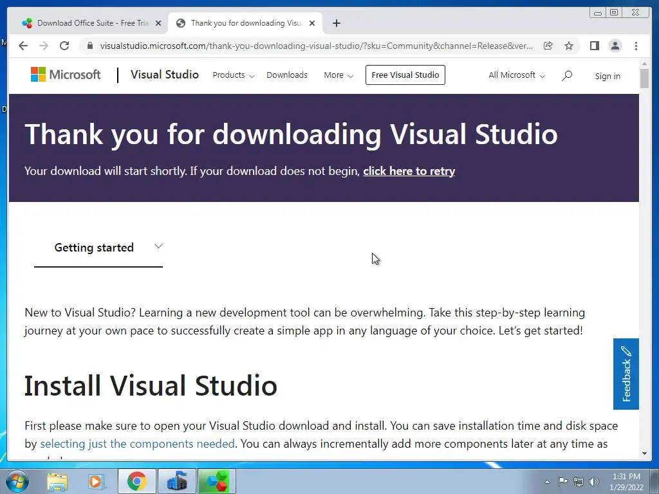Close the Thank you for downloading tab
The width and height of the screenshot is (659, 494).
pos(312,23)
